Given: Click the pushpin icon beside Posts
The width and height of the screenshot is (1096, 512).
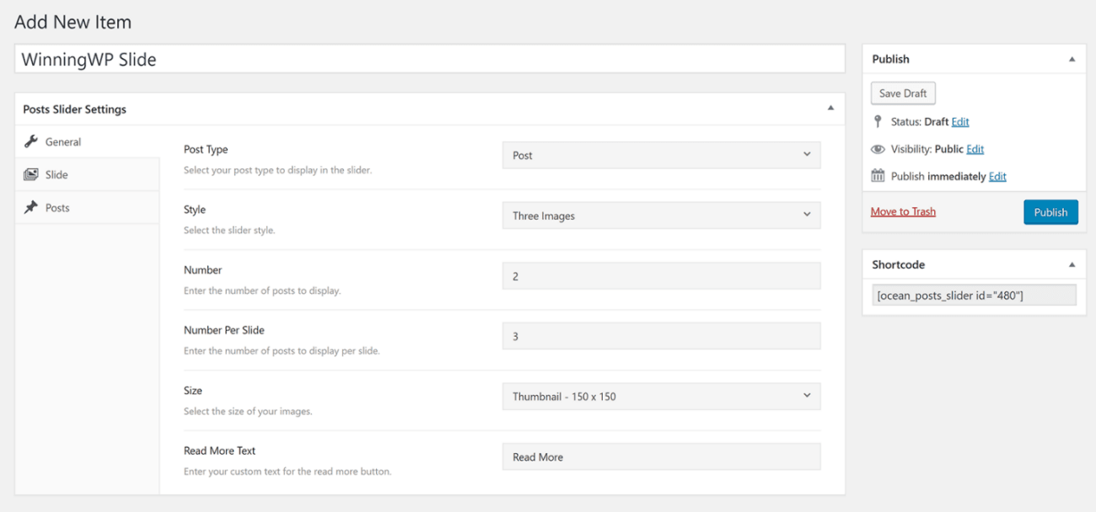Looking at the screenshot, I should coord(31,207).
